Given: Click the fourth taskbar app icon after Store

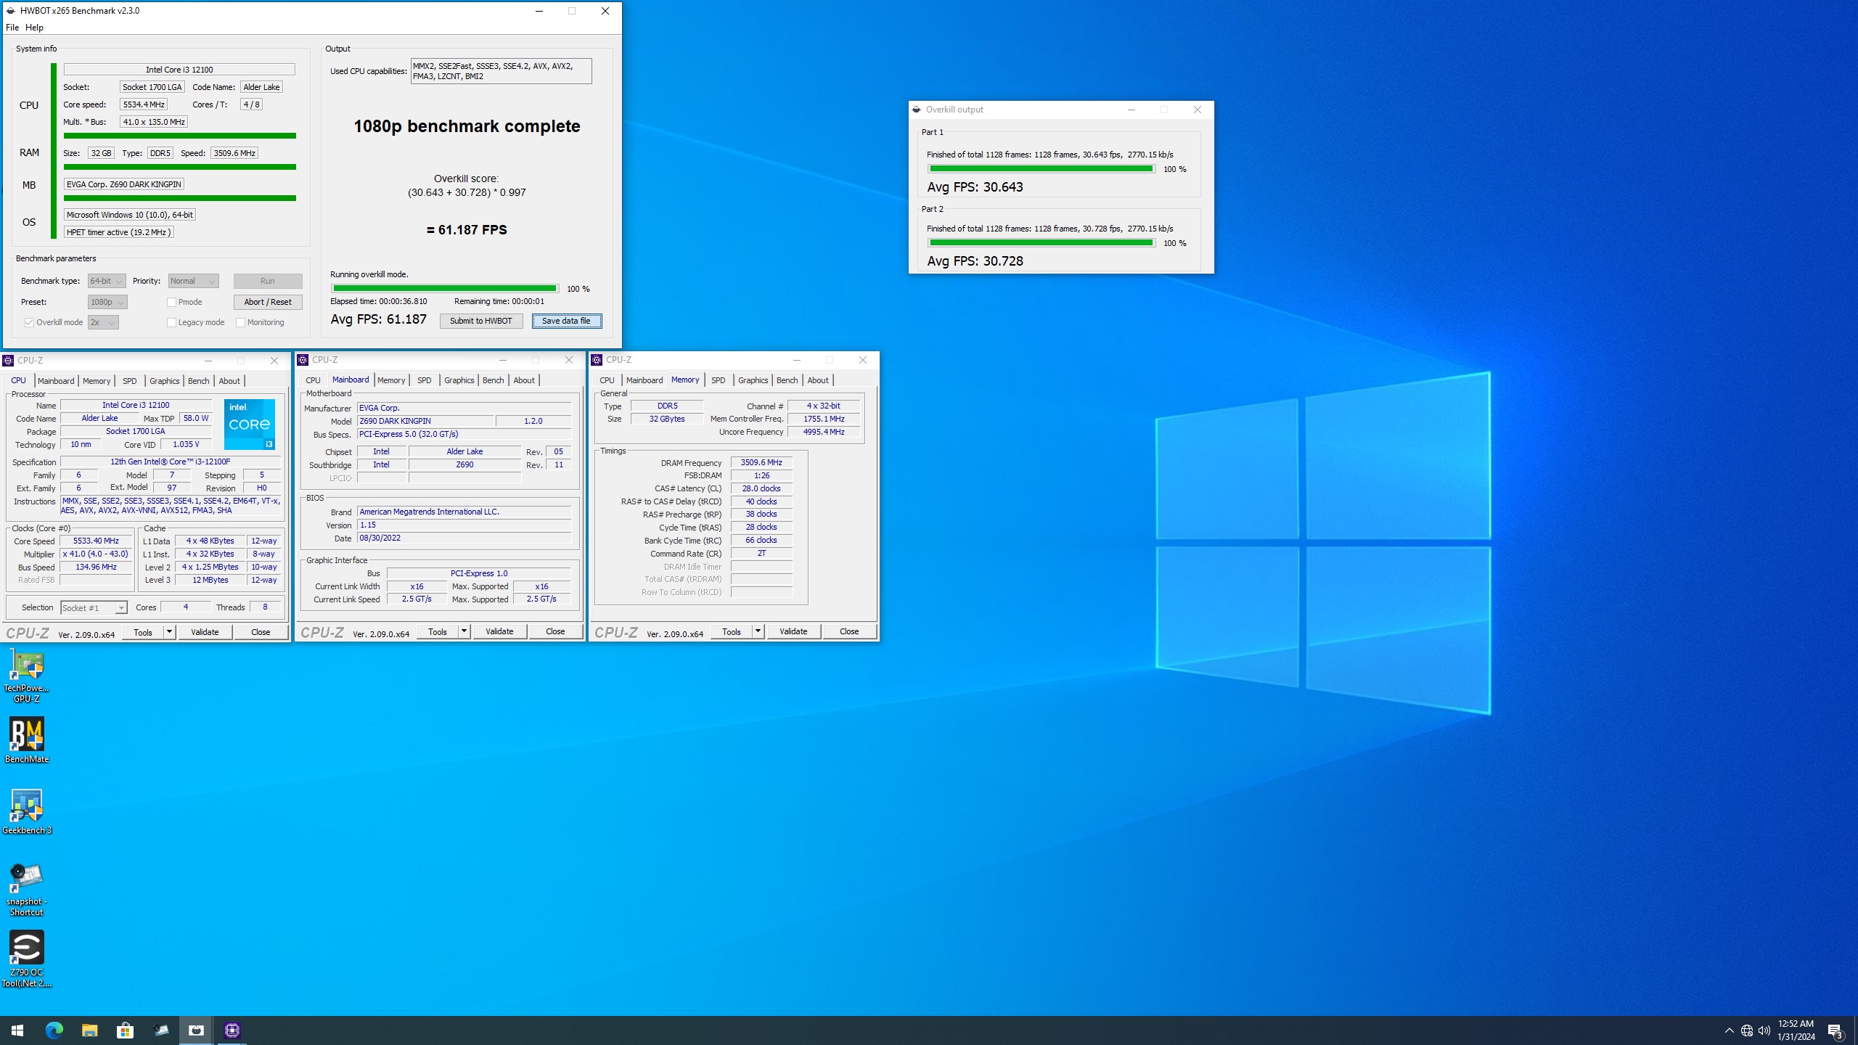Looking at the screenshot, I should tap(161, 1030).
